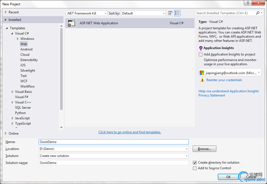This screenshot has height=184, width=267.
Task: Switch to small icons view
Action: [170, 13]
